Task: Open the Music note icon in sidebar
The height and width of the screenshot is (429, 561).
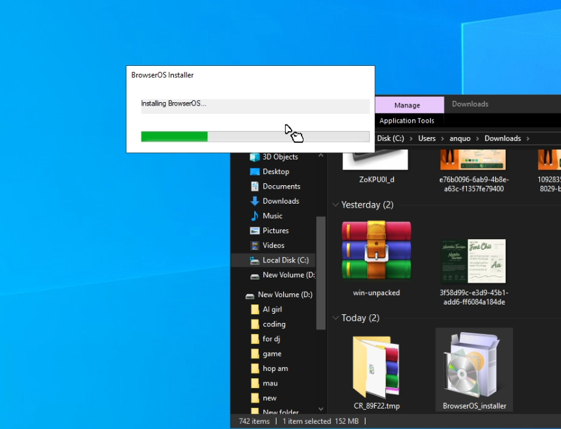Action: 254,215
